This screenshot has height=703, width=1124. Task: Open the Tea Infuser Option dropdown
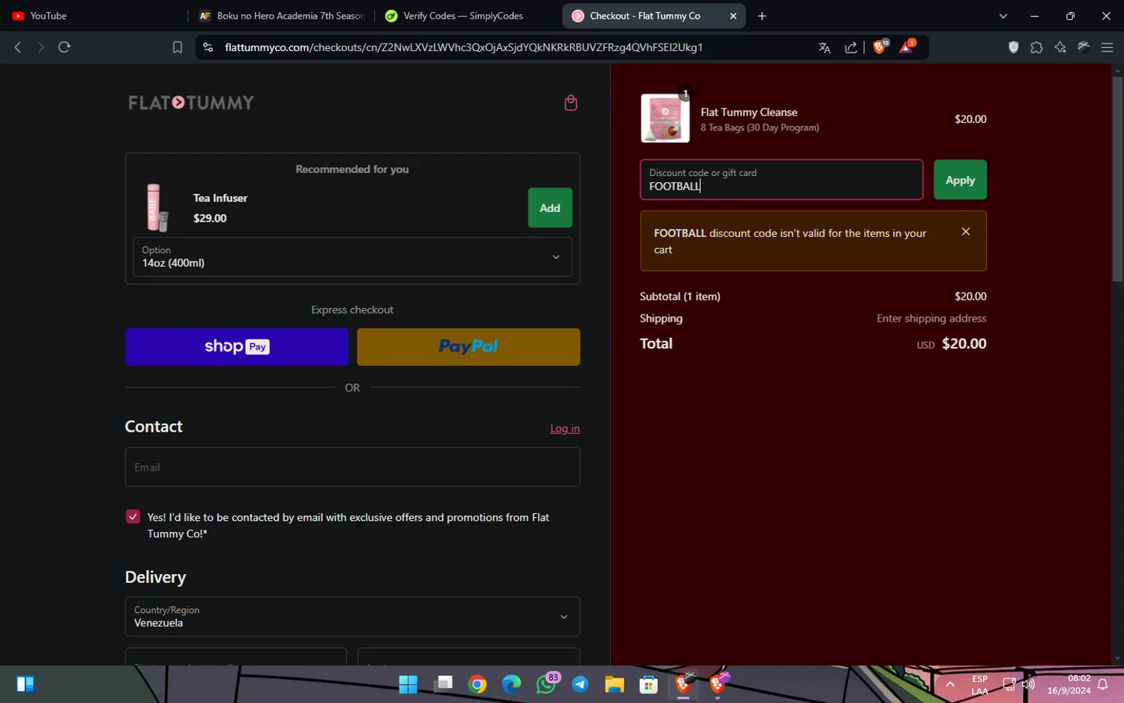pyautogui.click(x=352, y=257)
